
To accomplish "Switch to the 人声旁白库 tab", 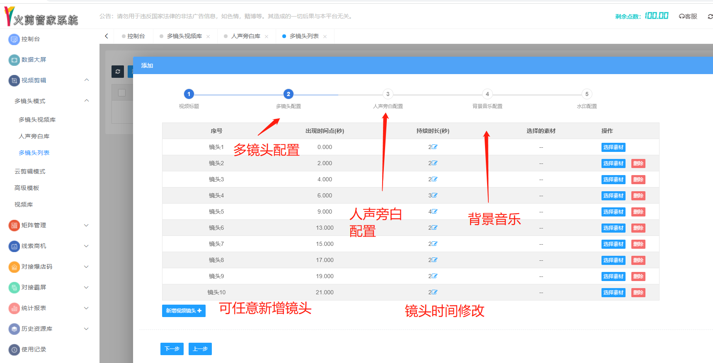I will (245, 36).
